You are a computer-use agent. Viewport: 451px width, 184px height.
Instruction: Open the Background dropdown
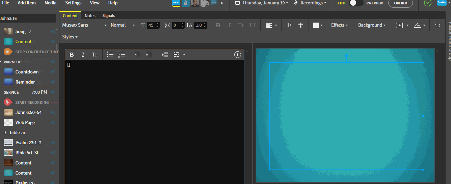click(x=372, y=25)
